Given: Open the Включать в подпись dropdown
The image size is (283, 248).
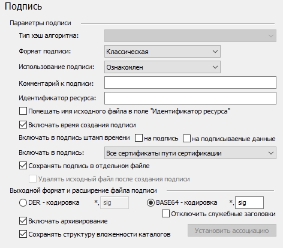Looking at the screenshot, I should coord(190,153).
